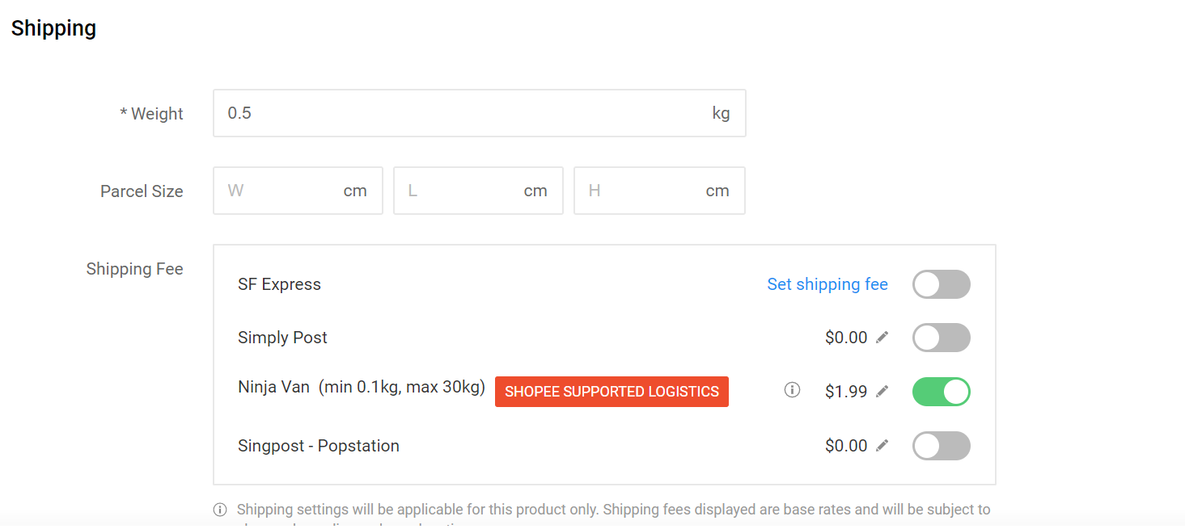Click the Singpost - Popstation $0.00 fee
1185x529 pixels.
coord(845,446)
